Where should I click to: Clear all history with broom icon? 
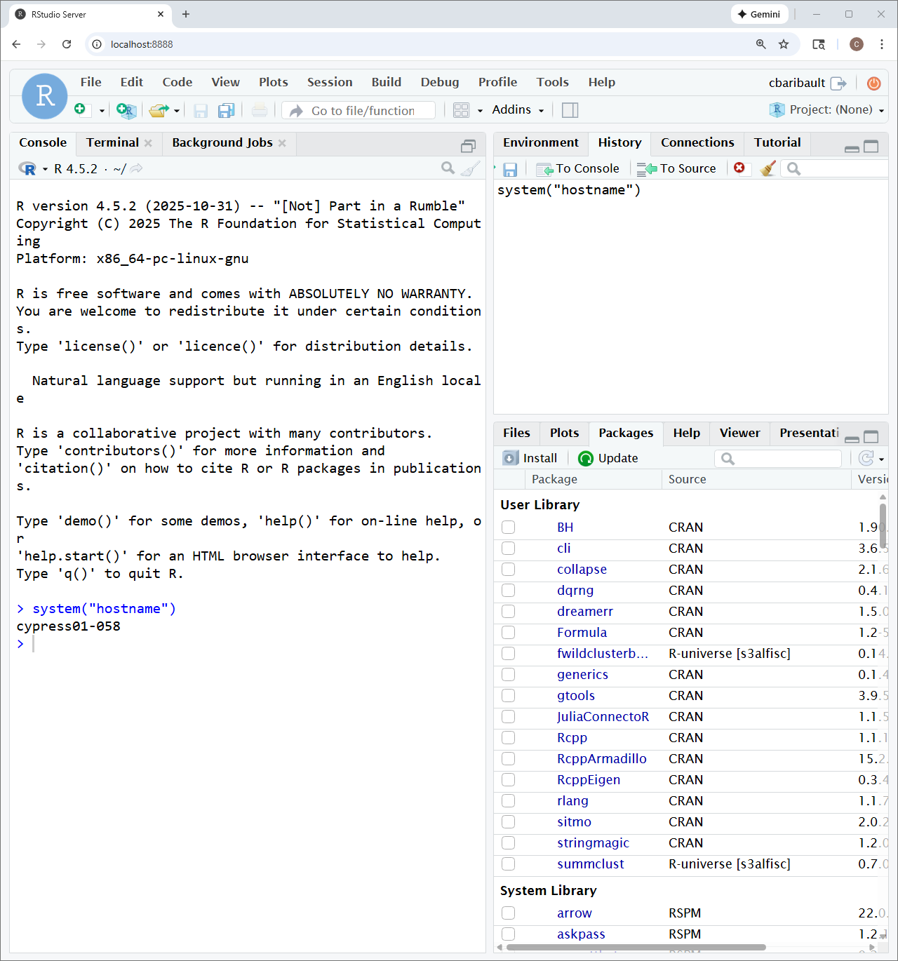[767, 168]
